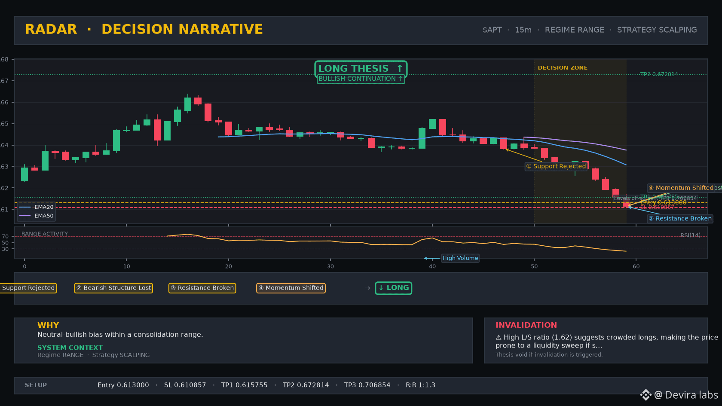Viewport: 722px width, 406px height.
Task: Click the BULLISH CONTINUATION label
Action: pyautogui.click(x=361, y=79)
